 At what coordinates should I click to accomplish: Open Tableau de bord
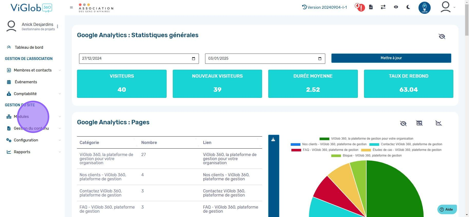click(29, 47)
